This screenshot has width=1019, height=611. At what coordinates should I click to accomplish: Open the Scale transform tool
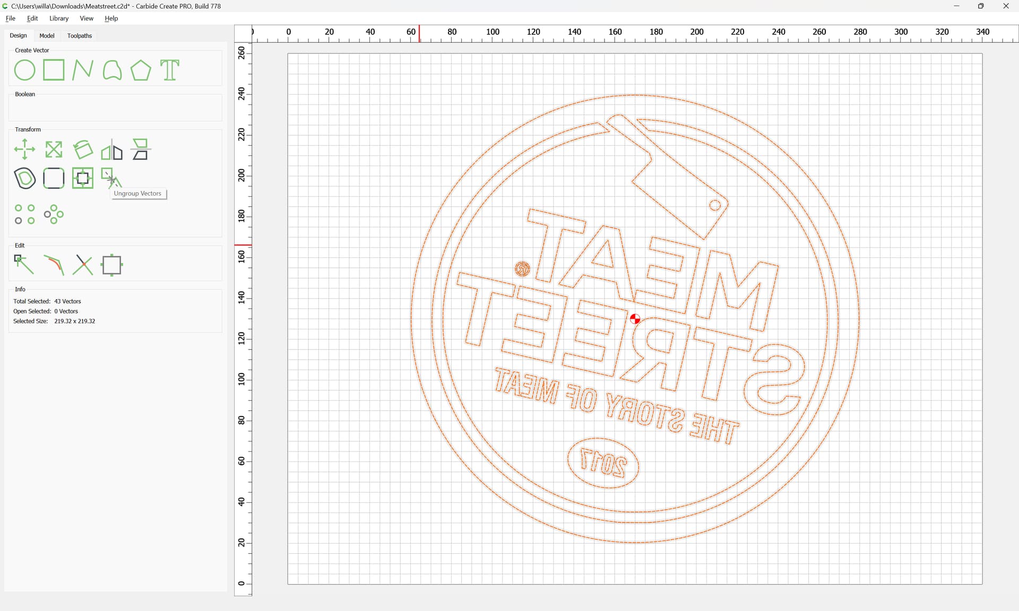pyautogui.click(x=54, y=150)
